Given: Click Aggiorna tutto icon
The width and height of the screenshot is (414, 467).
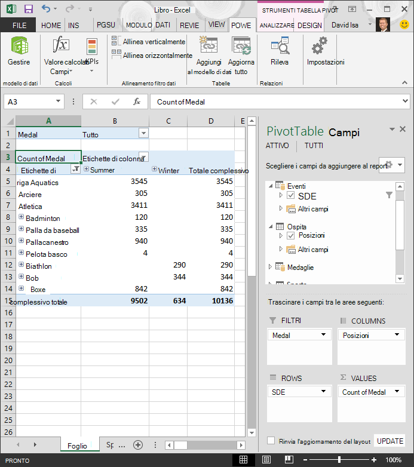Looking at the screenshot, I should (x=241, y=46).
